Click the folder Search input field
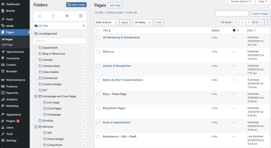The width and height of the screenshot is (271, 148). click(x=60, y=41)
